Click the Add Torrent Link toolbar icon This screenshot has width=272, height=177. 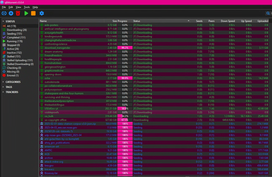pos(4,13)
